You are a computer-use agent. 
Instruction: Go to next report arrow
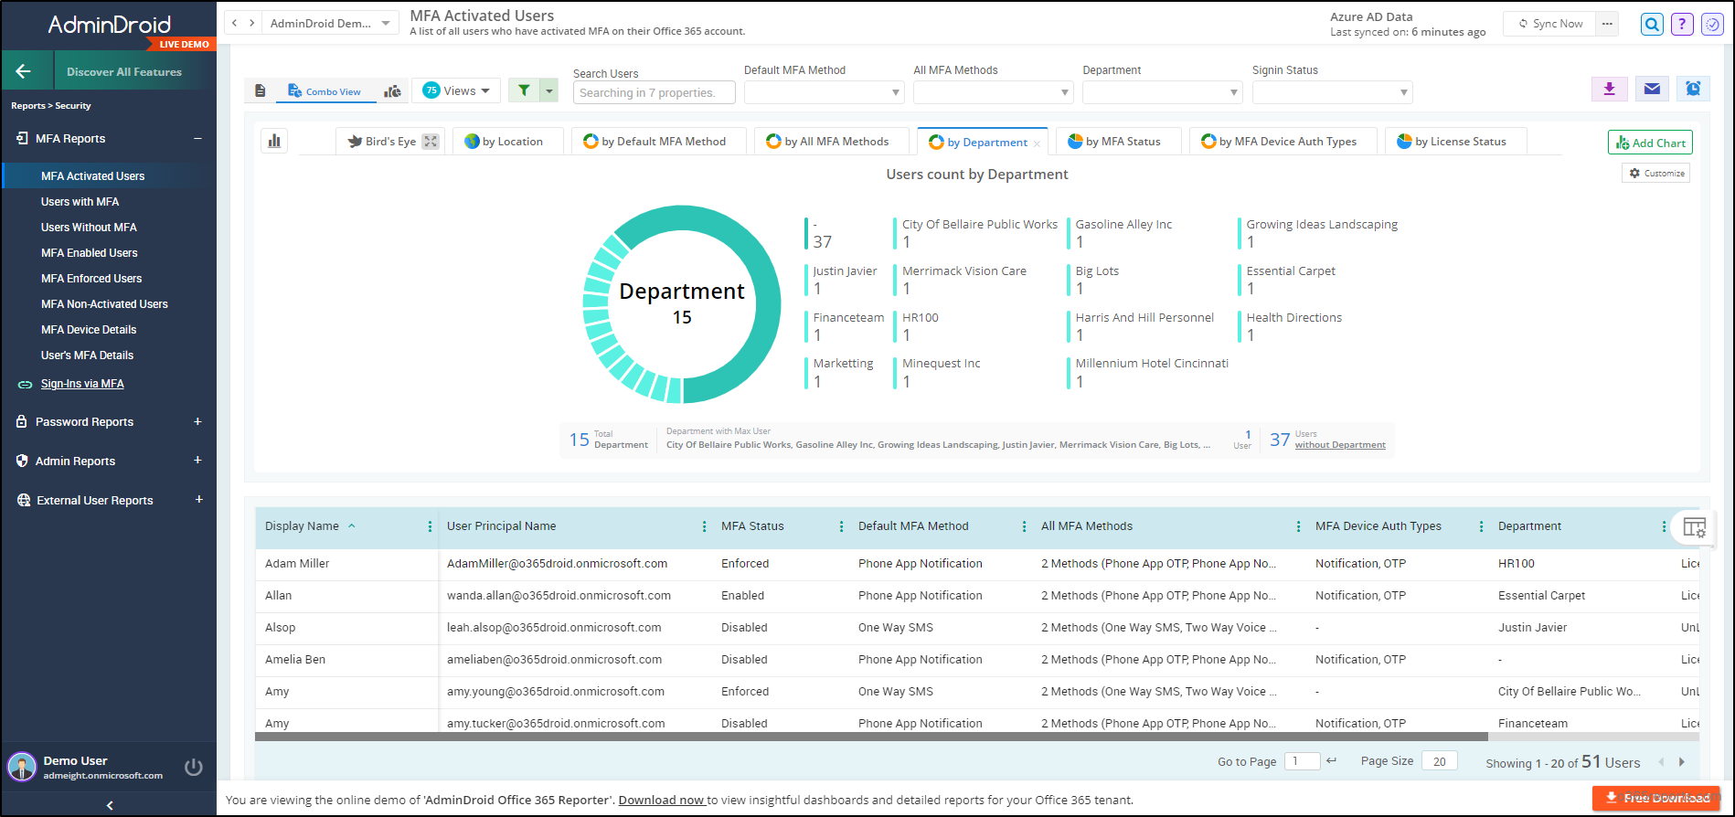[x=251, y=23]
